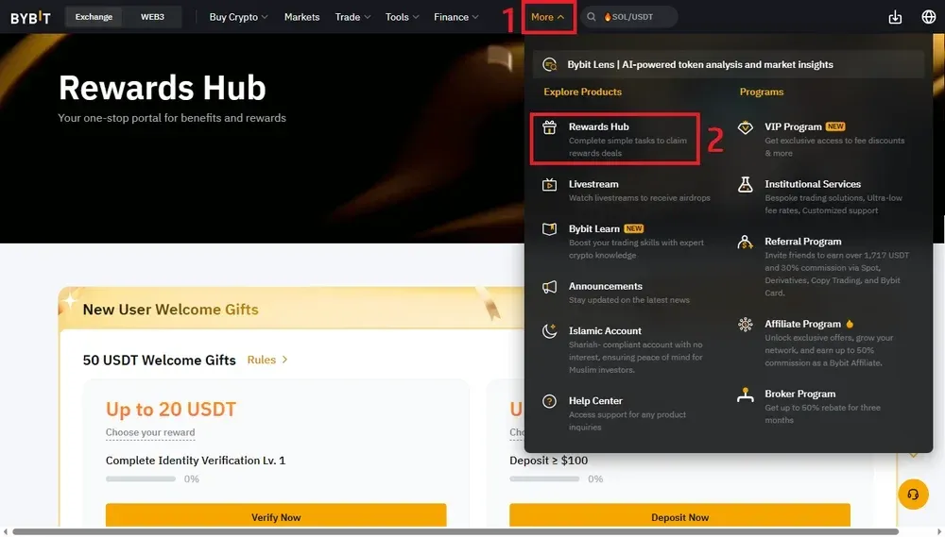The width and height of the screenshot is (945, 537).
Task: Click the Up to 20 USDT heading
Action: coord(170,410)
